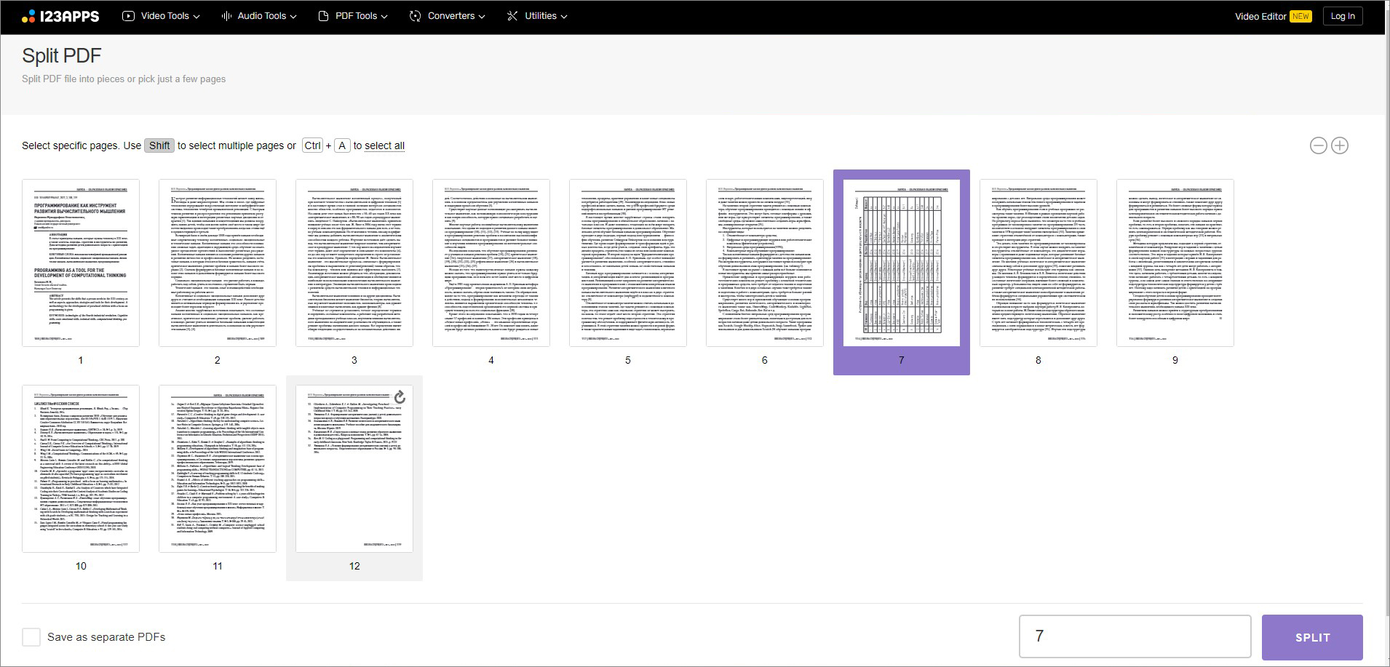
Task: Zoom out thumbnails with minus icon
Action: coord(1318,145)
